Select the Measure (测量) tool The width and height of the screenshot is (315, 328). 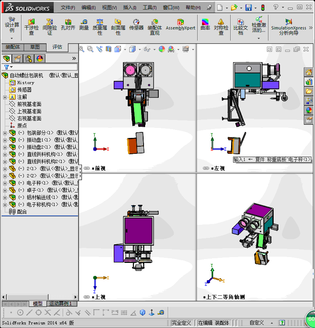pyautogui.click(x=84, y=25)
